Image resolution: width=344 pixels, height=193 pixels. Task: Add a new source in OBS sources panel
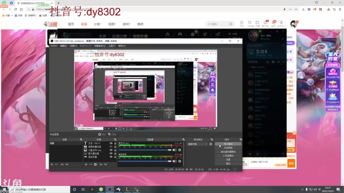[86, 164]
